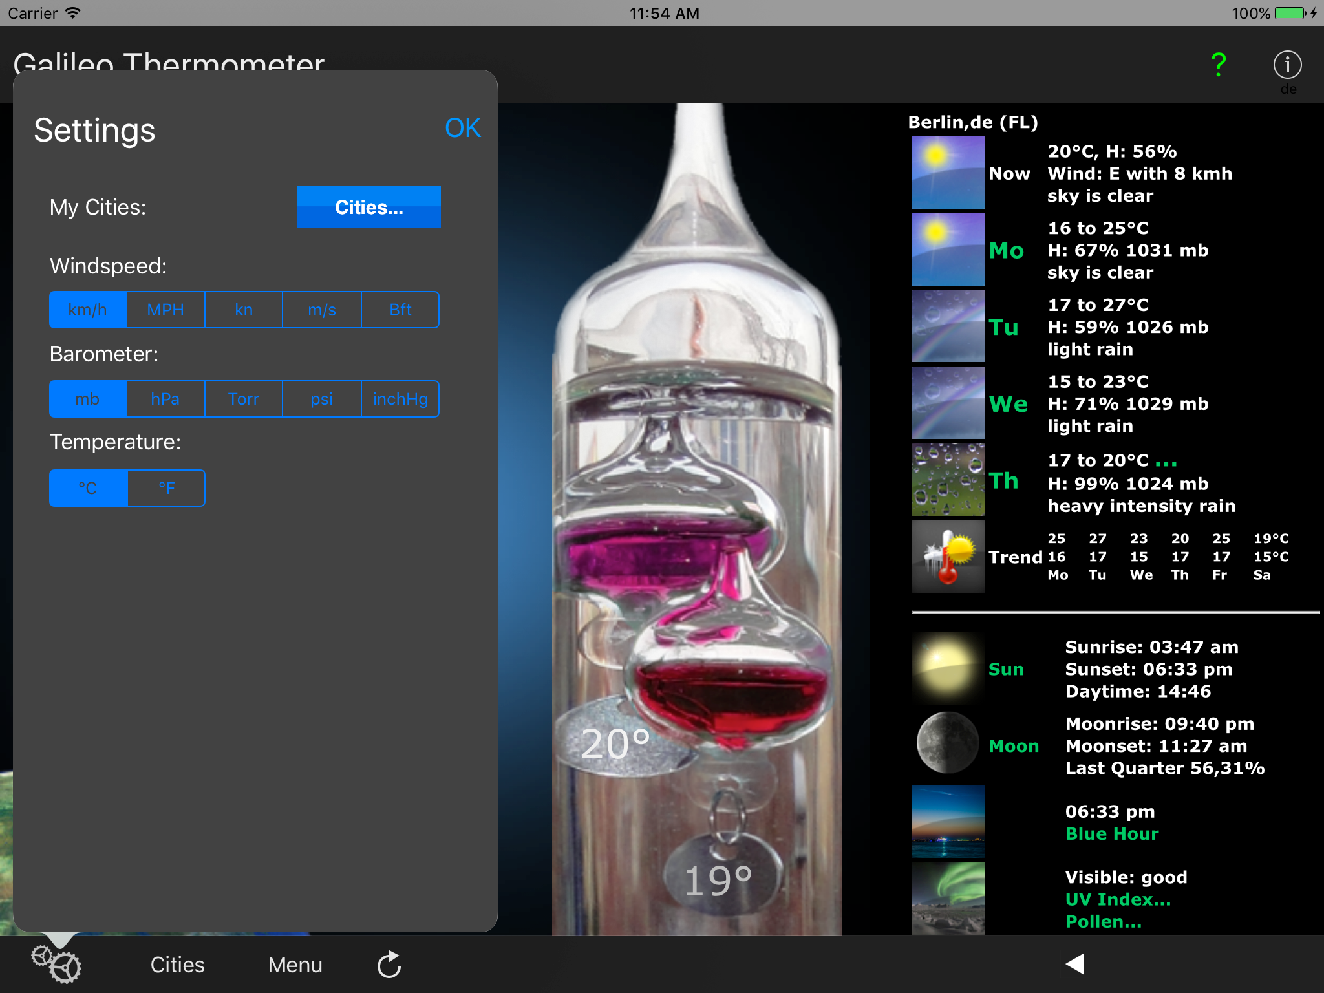The width and height of the screenshot is (1324, 993).
Task: Switch barometer unit to hPa
Action: click(165, 399)
